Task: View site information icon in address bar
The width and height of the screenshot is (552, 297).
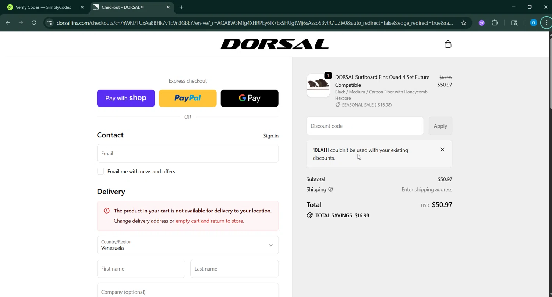Action: [49, 23]
